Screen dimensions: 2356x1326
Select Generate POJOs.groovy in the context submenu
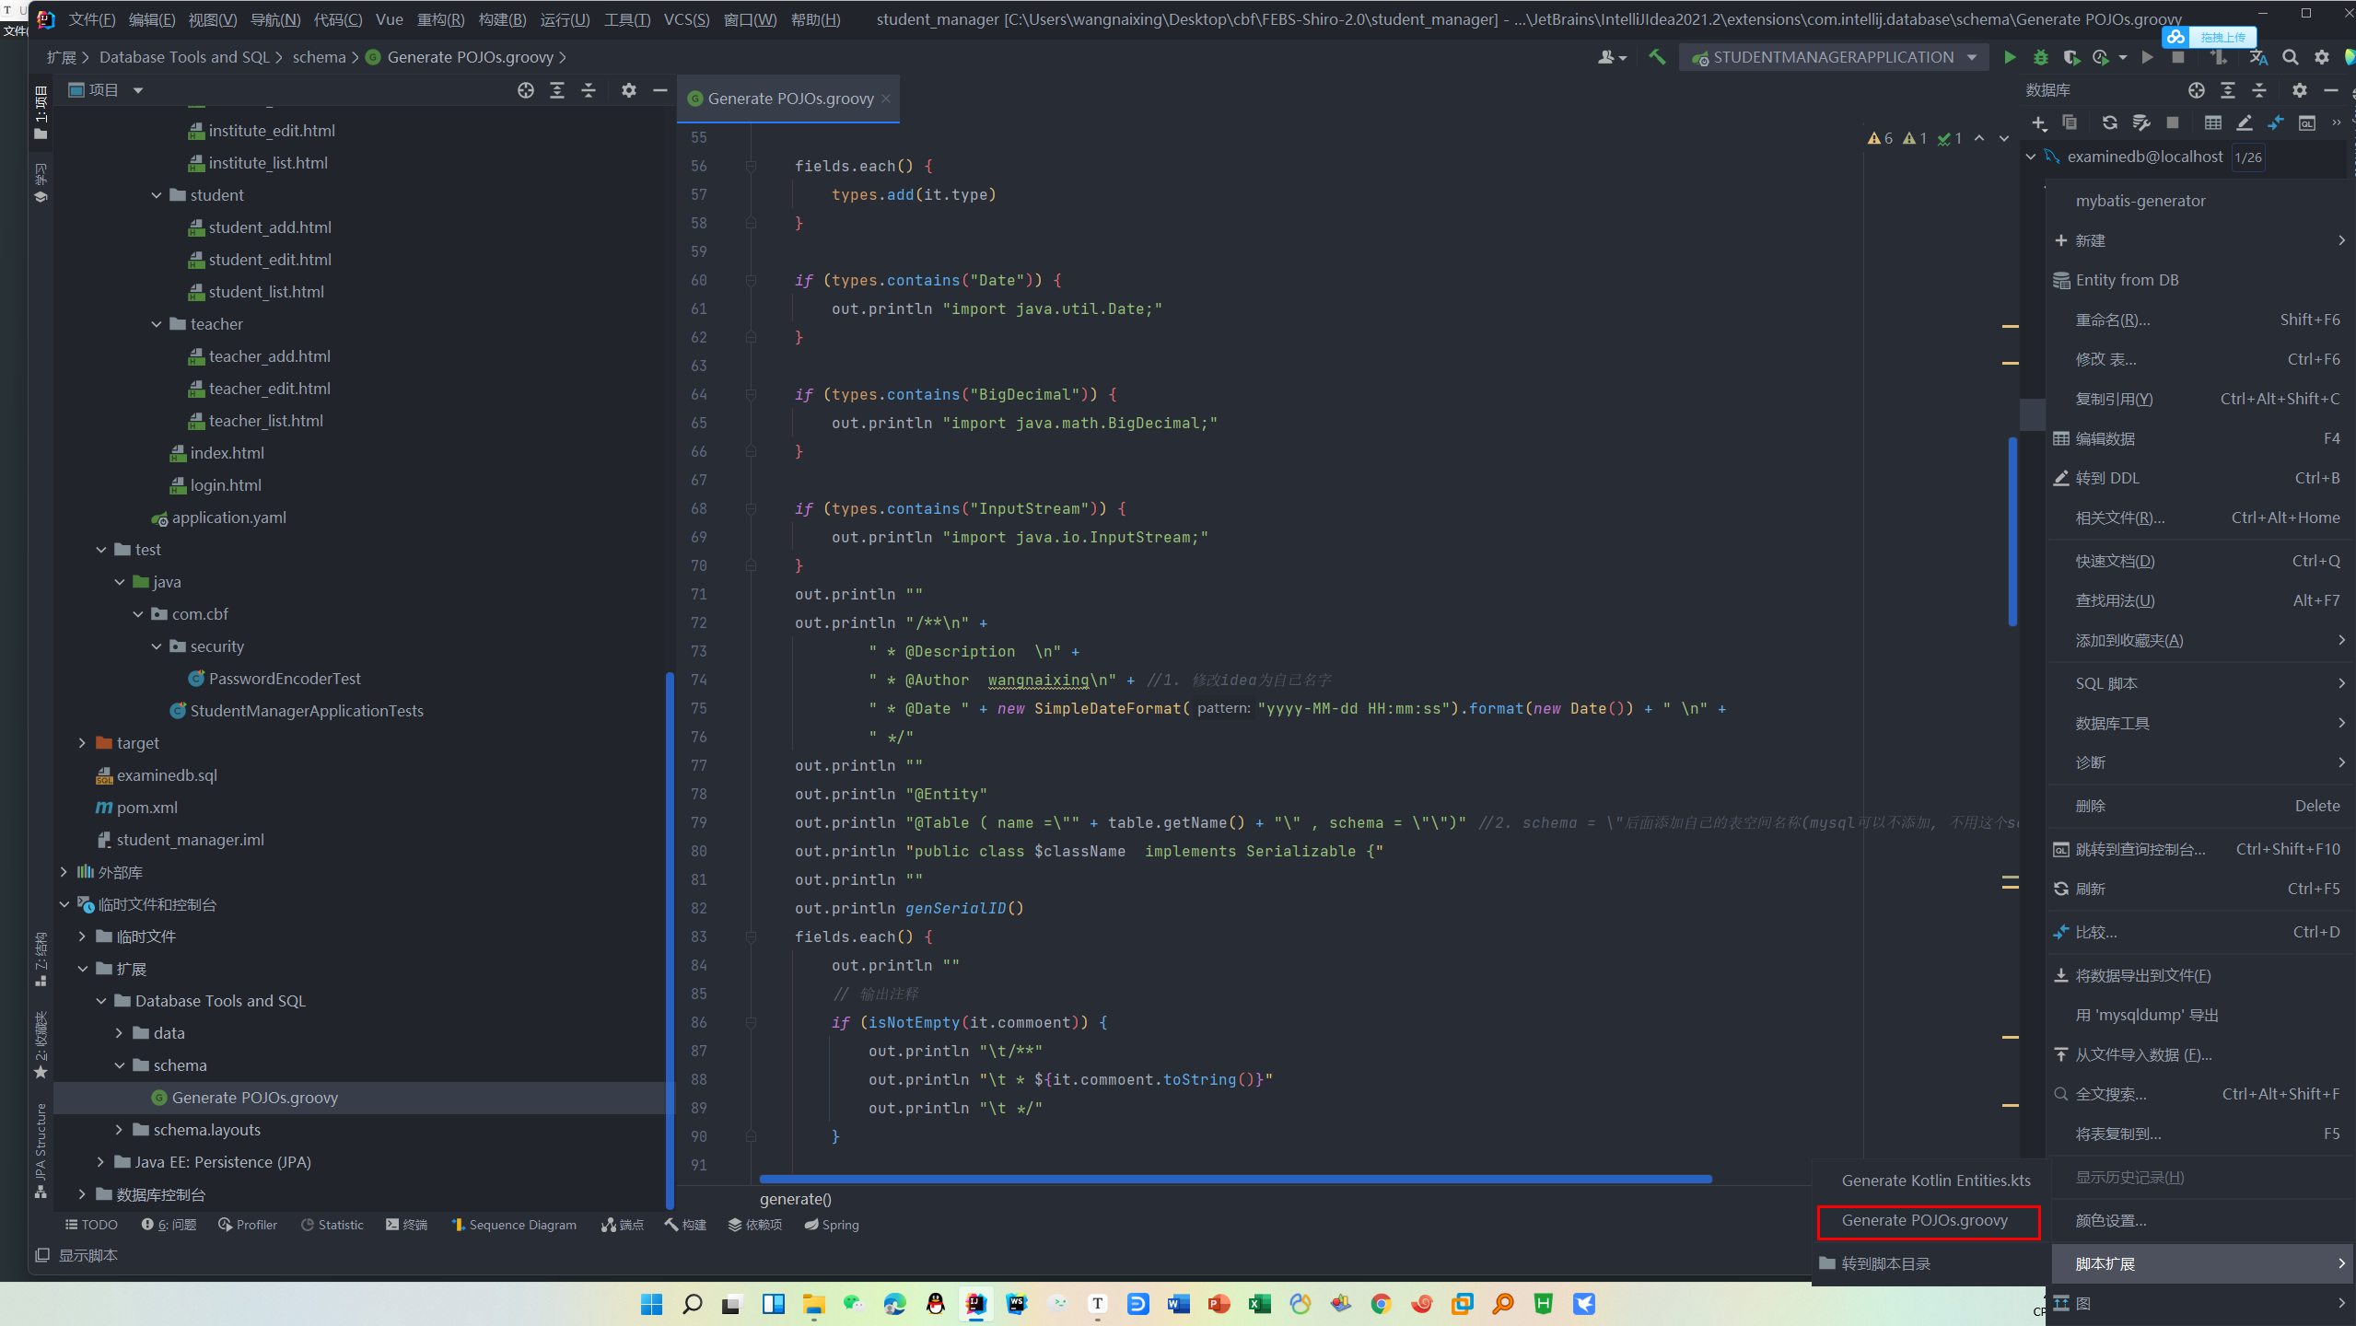(x=1924, y=1220)
